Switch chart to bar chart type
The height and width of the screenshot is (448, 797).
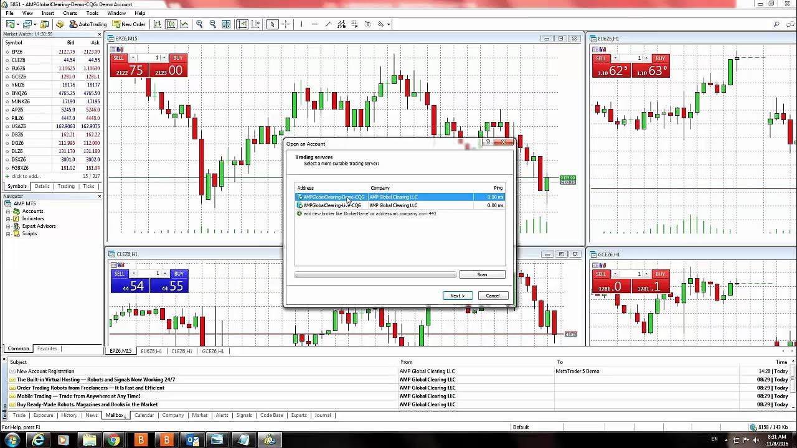coord(158,24)
